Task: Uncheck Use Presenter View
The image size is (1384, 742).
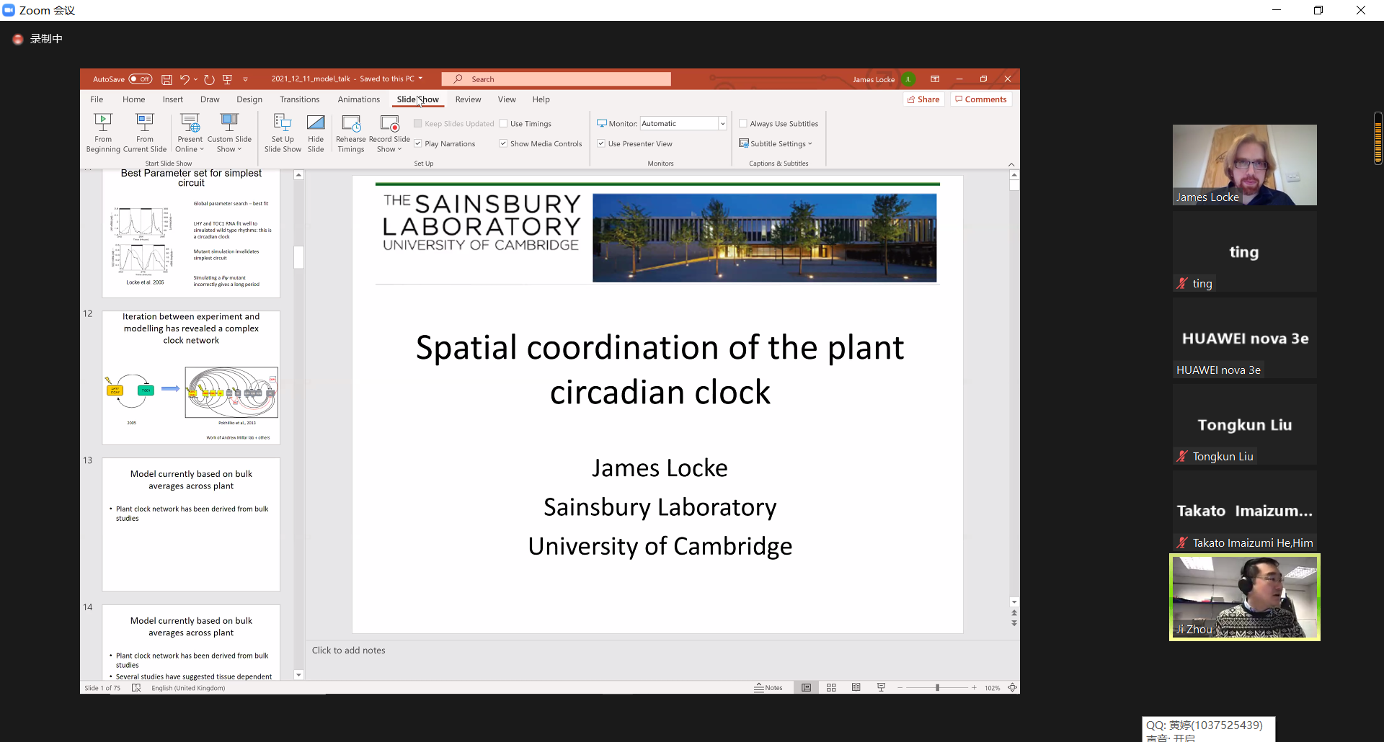Action: [x=601, y=144]
